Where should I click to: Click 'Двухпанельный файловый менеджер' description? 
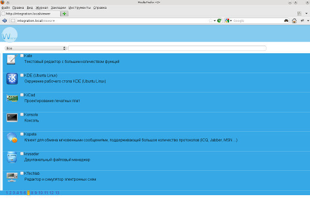(57, 160)
